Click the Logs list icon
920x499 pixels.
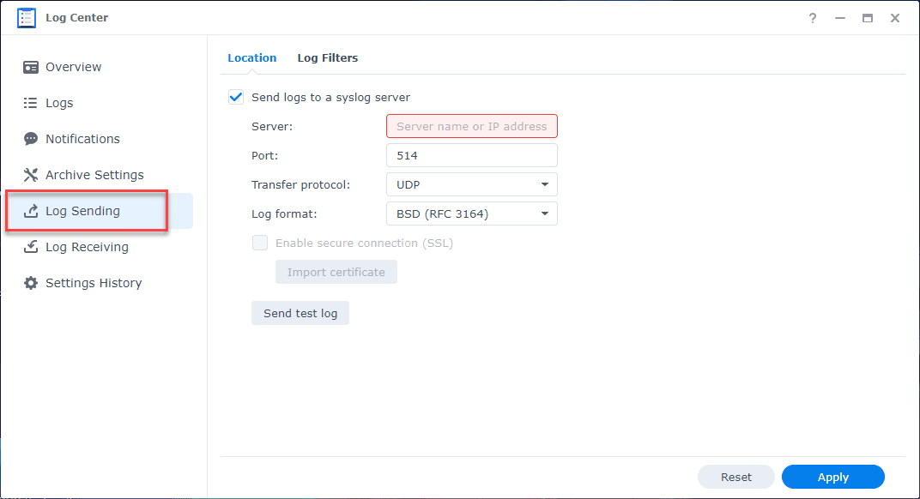coord(31,103)
